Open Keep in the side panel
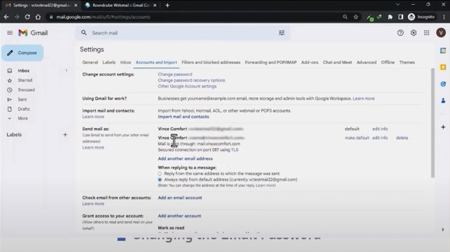 coord(443,67)
